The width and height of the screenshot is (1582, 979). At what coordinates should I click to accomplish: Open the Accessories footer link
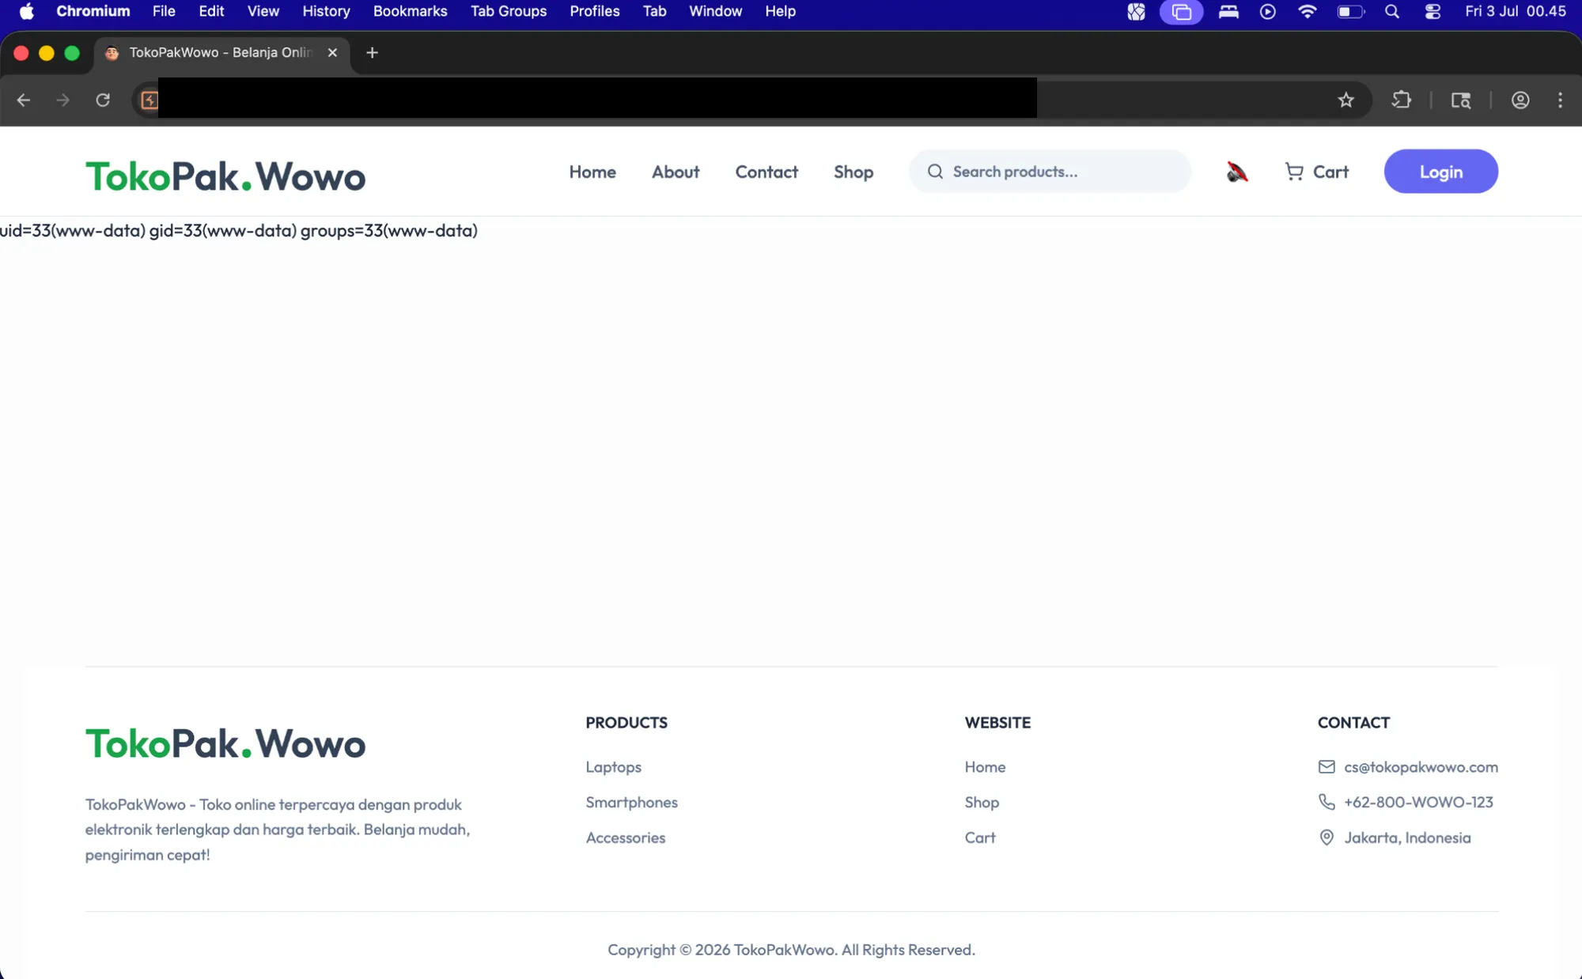coord(626,837)
